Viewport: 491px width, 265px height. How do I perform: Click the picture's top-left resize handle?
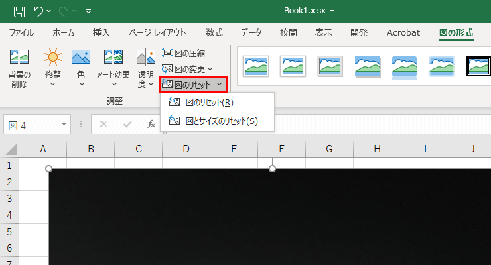click(x=48, y=169)
